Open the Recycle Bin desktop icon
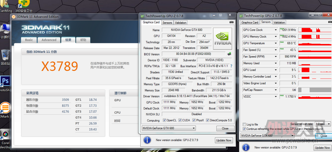Screen dimensions: 332x152 coord(5,57)
